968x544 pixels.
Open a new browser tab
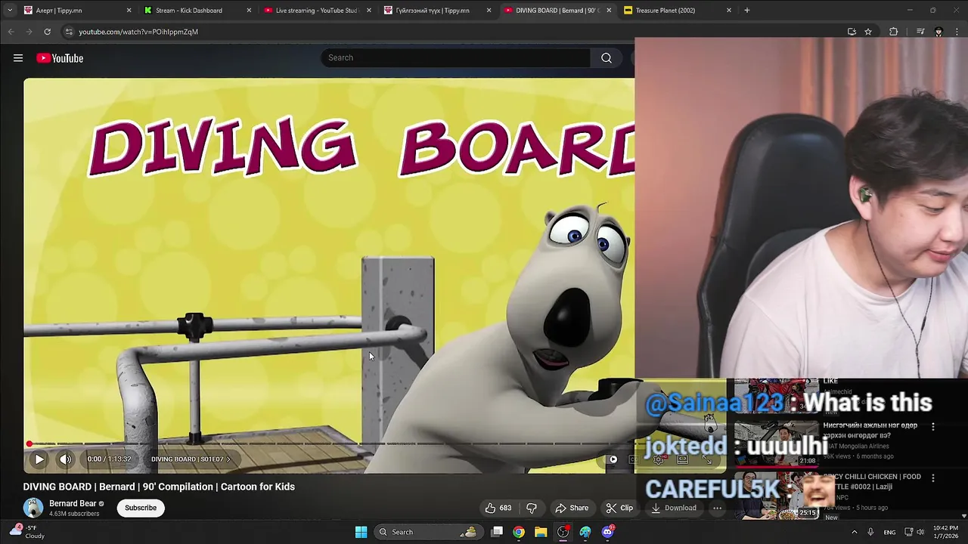[747, 11]
